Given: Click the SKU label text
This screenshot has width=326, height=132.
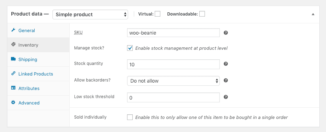Looking at the screenshot, I should click(78, 32).
